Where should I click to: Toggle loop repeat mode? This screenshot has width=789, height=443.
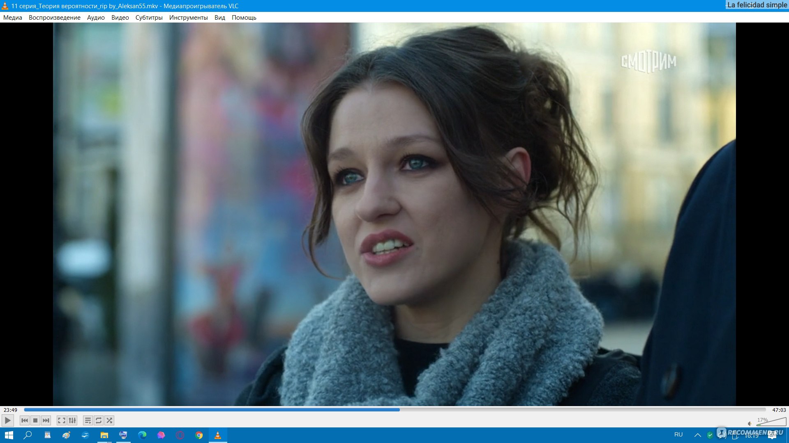coord(99,420)
